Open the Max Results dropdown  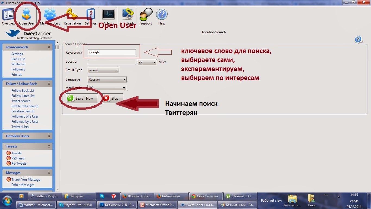click(107, 88)
